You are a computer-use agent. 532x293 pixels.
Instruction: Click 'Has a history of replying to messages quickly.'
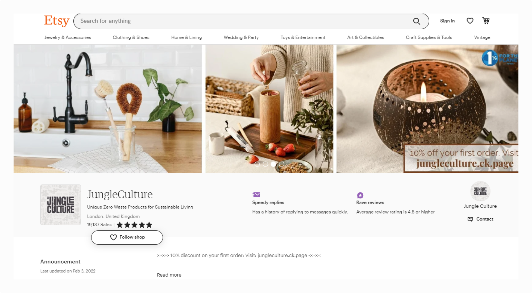[300, 212]
